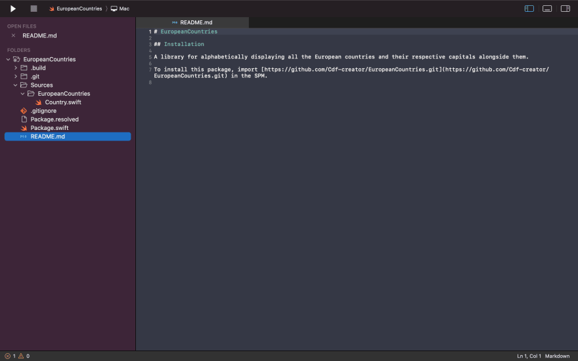Select the .build folder row
The width and height of the screenshot is (578, 361).
[x=68, y=68]
